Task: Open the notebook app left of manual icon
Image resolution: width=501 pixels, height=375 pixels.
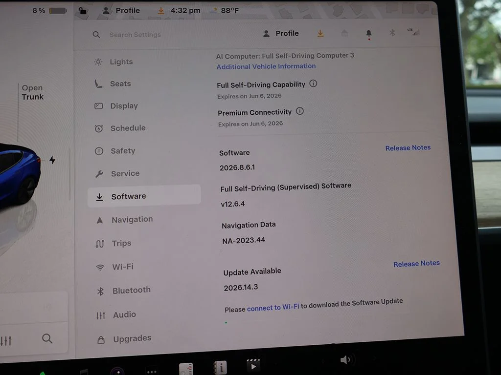Action: click(186, 369)
